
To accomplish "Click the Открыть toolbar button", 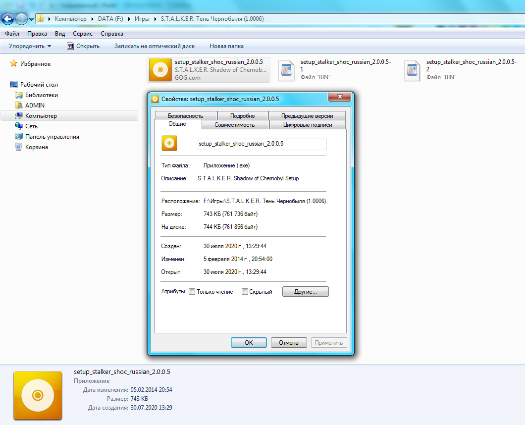I will pyautogui.click(x=83, y=46).
